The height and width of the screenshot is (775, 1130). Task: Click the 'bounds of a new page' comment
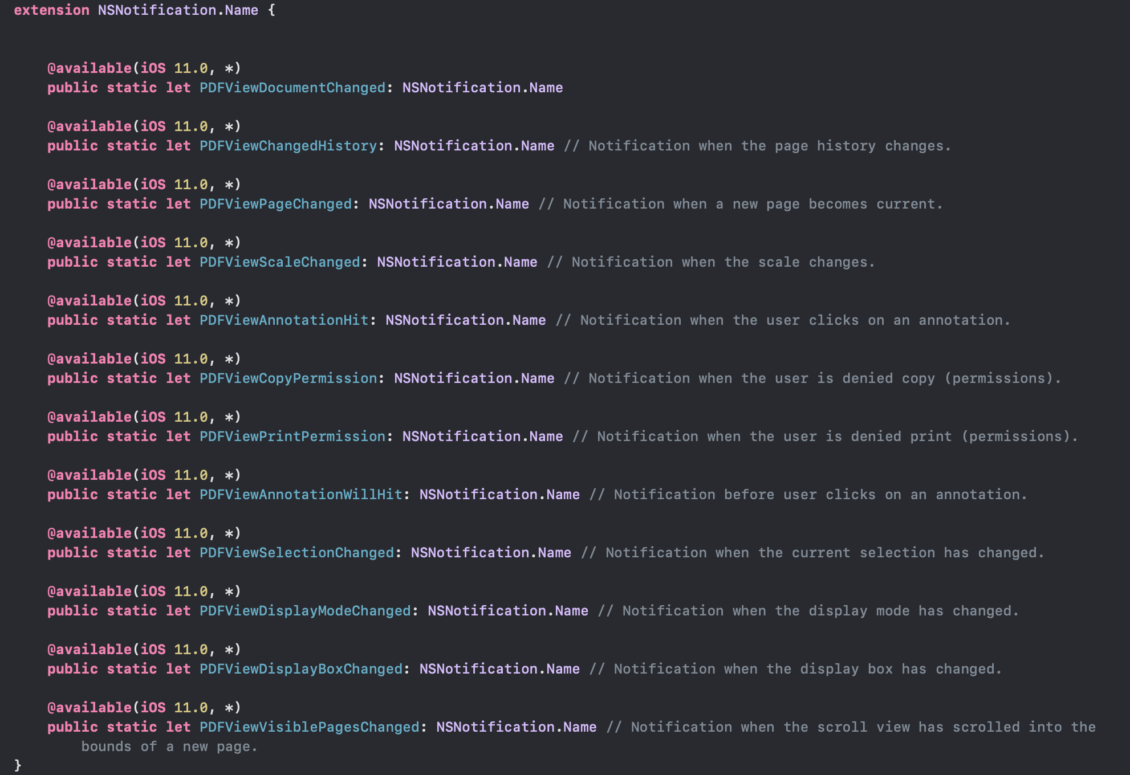[169, 747]
